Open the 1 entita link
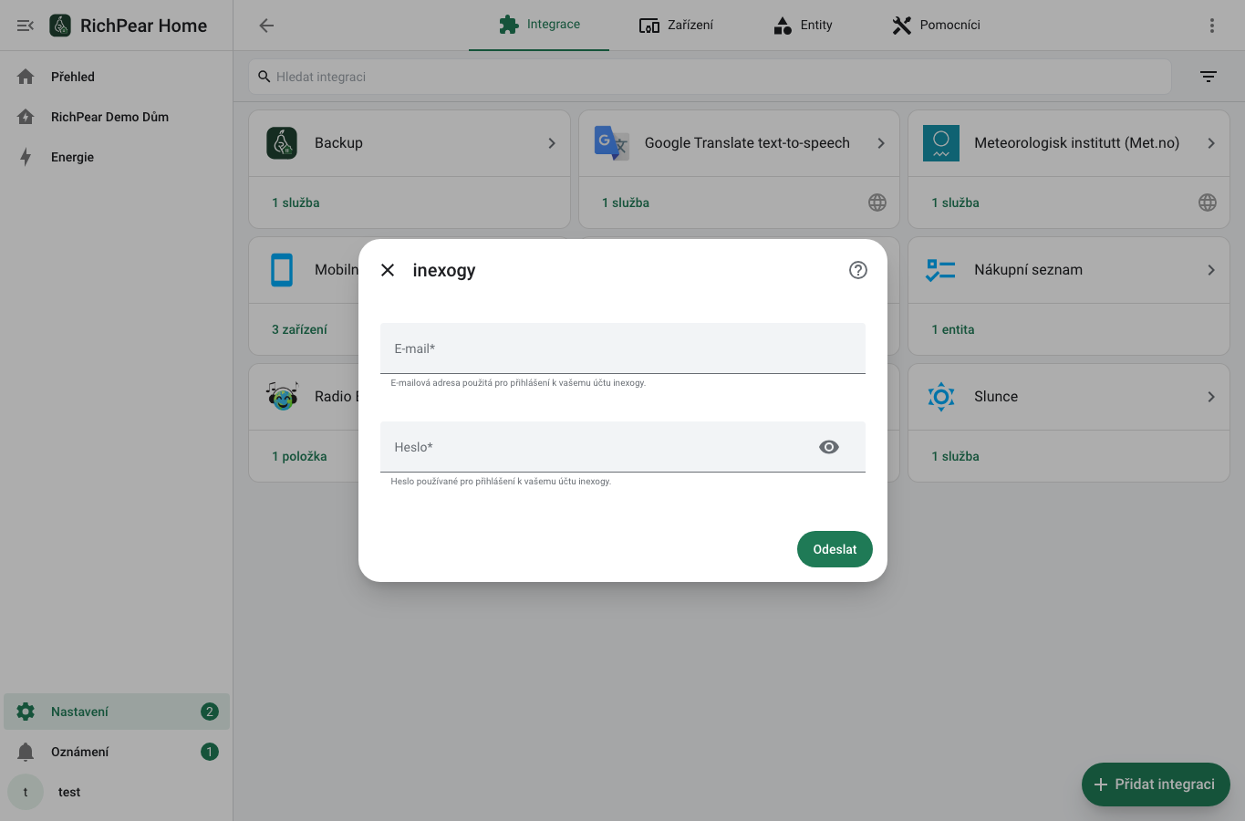This screenshot has height=821, width=1245. [x=953, y=329]
